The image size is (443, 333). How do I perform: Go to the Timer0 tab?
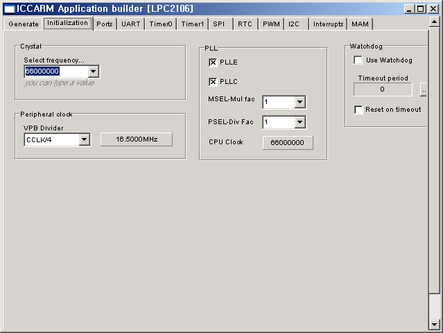coord(161,24)
